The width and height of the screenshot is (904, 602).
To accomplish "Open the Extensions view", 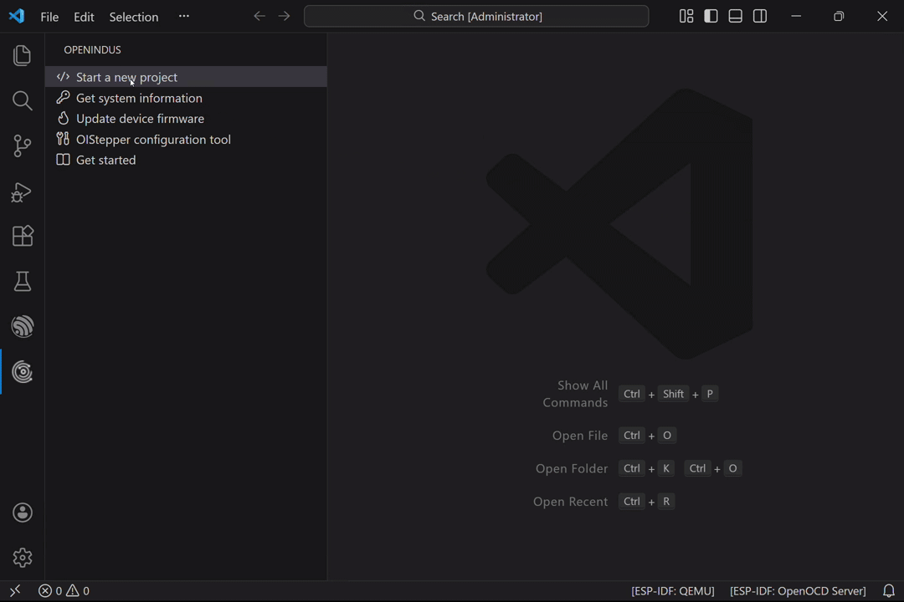I will pos(23,237).
